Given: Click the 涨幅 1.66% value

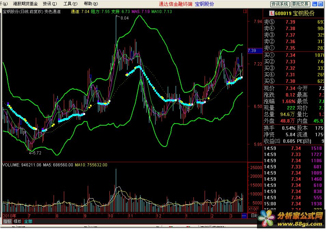Looking at the screenshot, I should coord(288,101).
